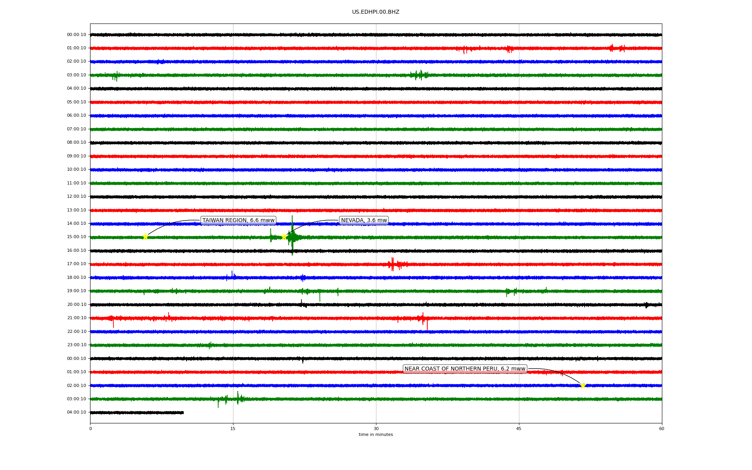
Task: Click the NEVADA, 3.6 mw annotation box
Action: coord(363,221)
